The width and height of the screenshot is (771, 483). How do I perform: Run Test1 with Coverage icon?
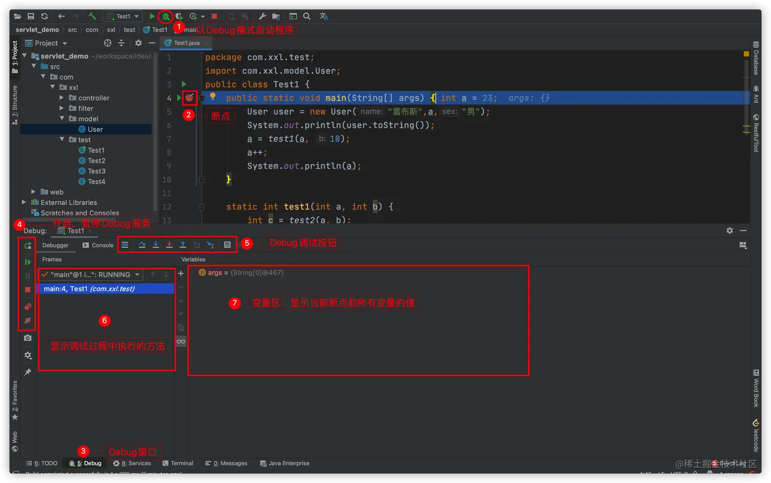click(x=179, y=16)
